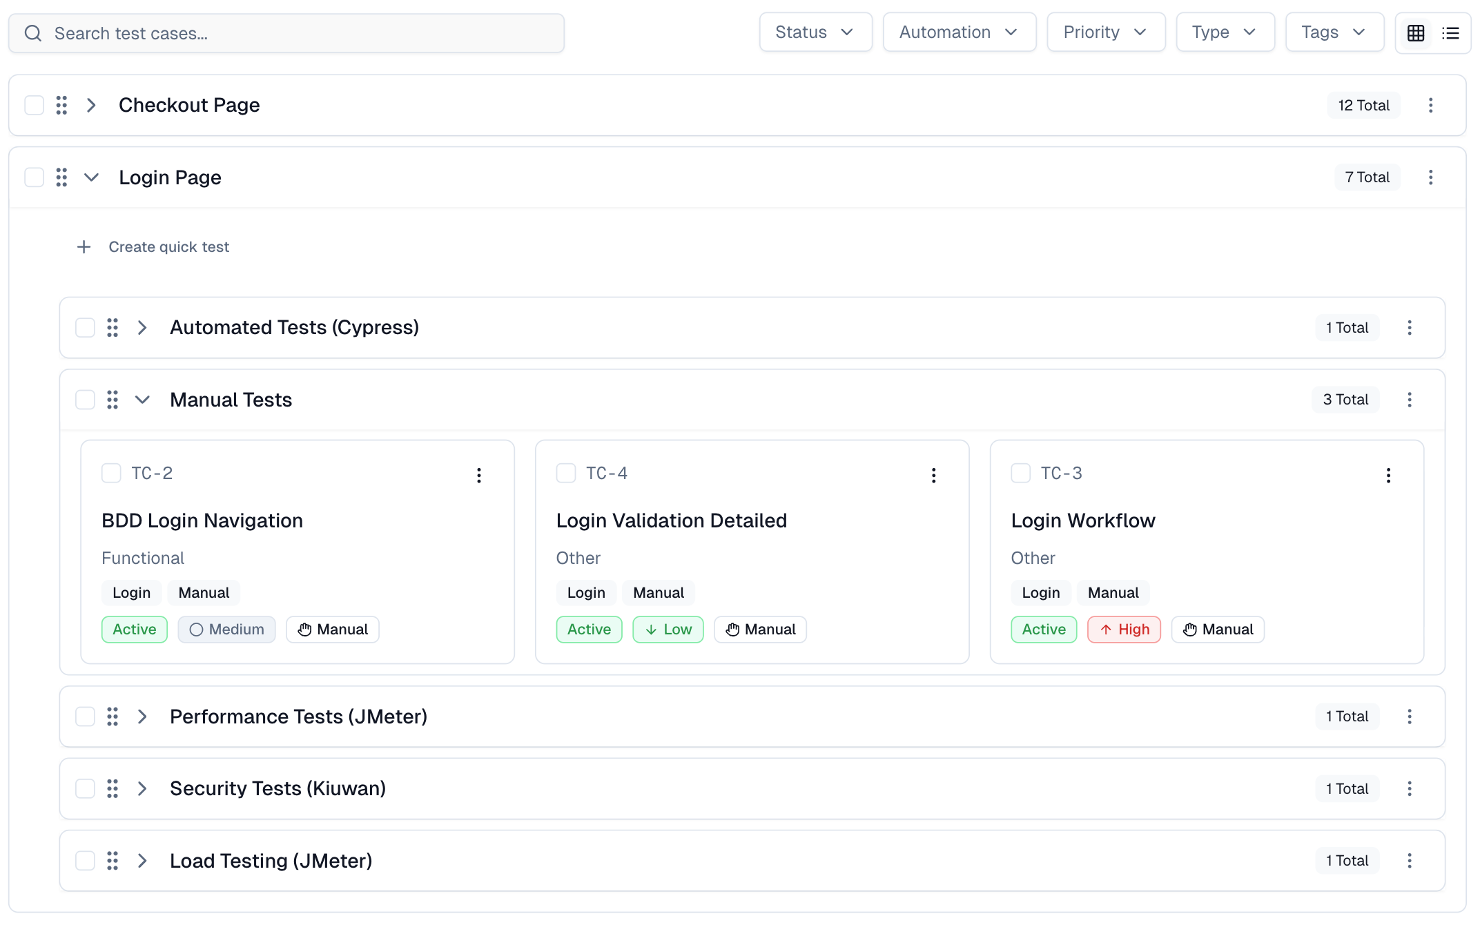1480x925 pixels.
Task: Open the Priority filter dropdown
Action: [x=1105, y=32]
